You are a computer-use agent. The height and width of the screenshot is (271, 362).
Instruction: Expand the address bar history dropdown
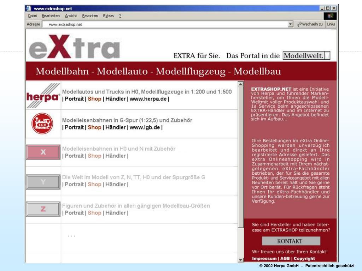pyautogui.click(x=291, y=24)
